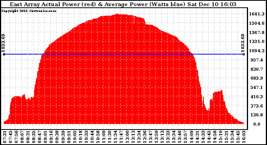The height and width of the screenshot is (145, 267).
Task: Click the 1094.2 y-axis value
Action: [257, 51]
